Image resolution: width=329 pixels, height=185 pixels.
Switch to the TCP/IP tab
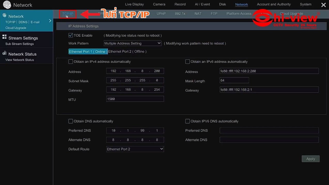(x=68, y=14)
